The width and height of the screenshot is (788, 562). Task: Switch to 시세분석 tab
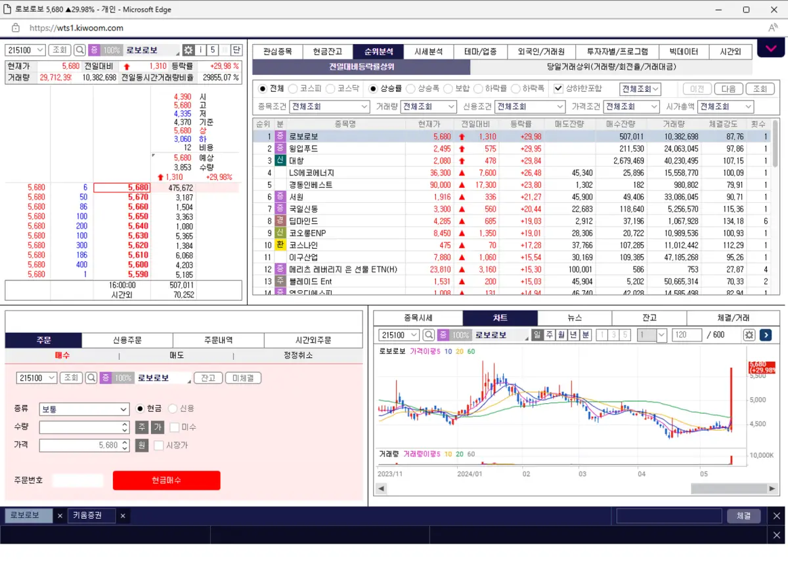click(428, 52)
